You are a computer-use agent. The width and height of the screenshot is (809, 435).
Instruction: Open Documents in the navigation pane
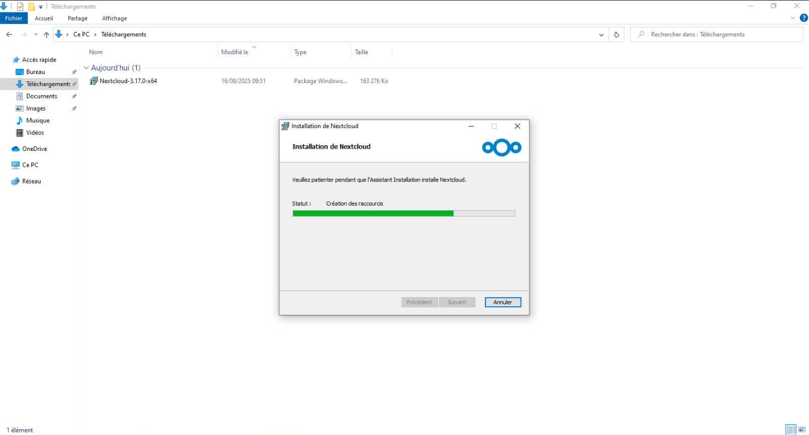pos(42,96)
